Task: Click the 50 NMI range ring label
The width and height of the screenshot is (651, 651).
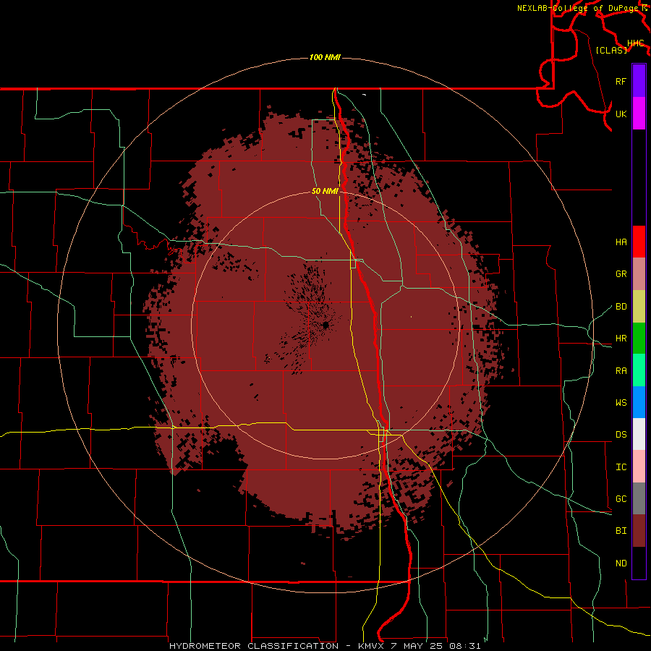Action: click(x=325, y=191)
